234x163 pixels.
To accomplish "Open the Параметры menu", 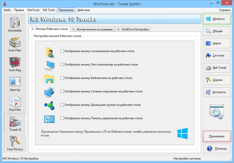I will point(66,10).
